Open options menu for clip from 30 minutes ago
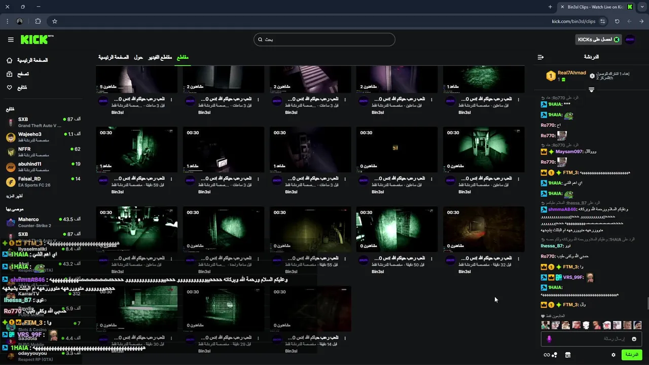 (x=171, y=338)
